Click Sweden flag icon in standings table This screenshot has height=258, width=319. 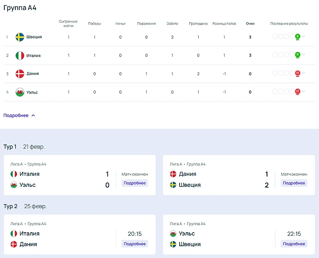tap(20, 37)
